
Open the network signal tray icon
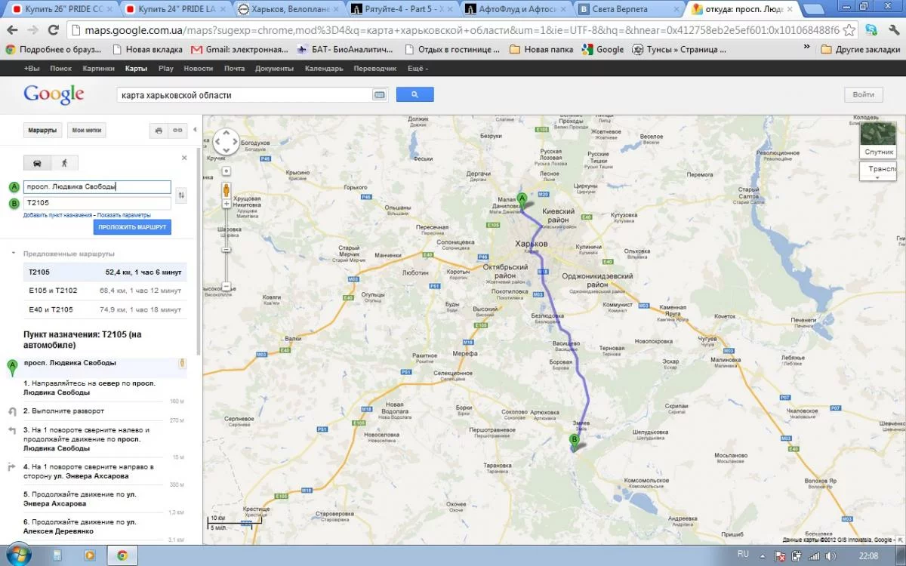click(814, 556)
